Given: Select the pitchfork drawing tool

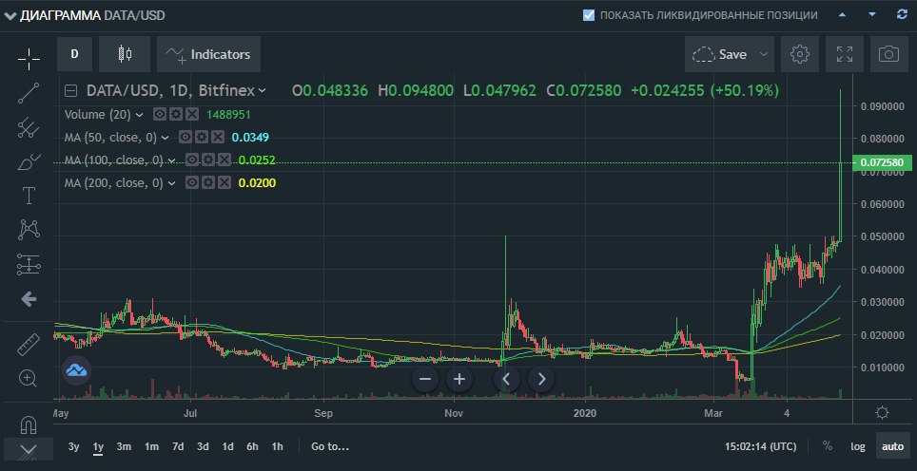Looking at the screenshot, I should pyautogui.click(x=29, y=127).
